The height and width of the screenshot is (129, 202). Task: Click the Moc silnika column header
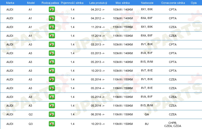pyautogui.click(x=123, y=3)
